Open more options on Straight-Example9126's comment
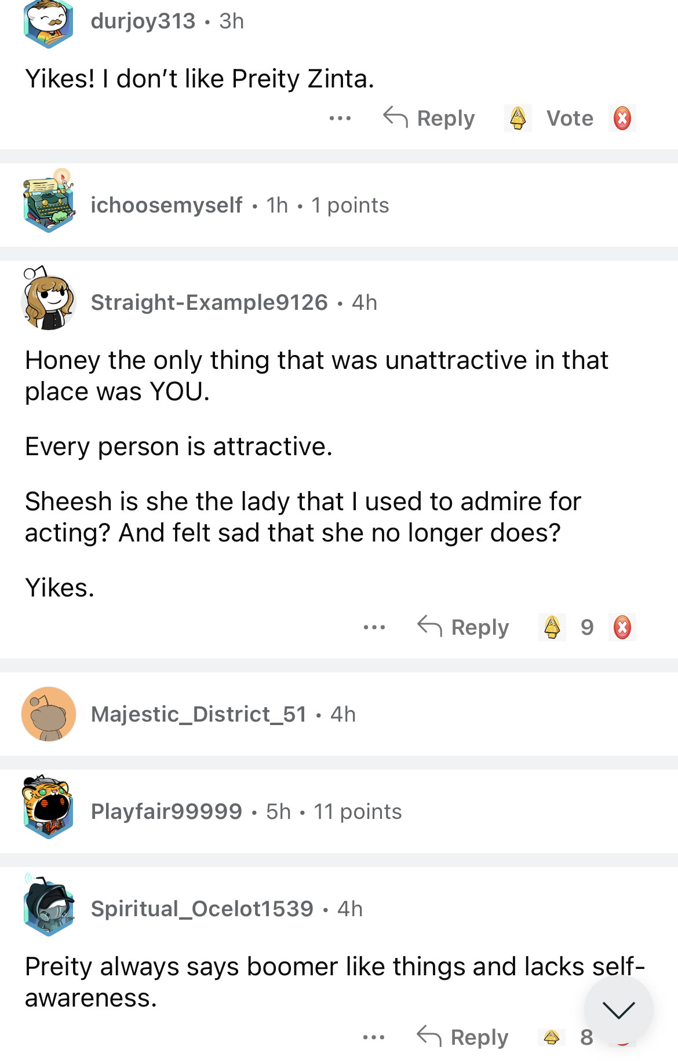 [x=374, y=627]
